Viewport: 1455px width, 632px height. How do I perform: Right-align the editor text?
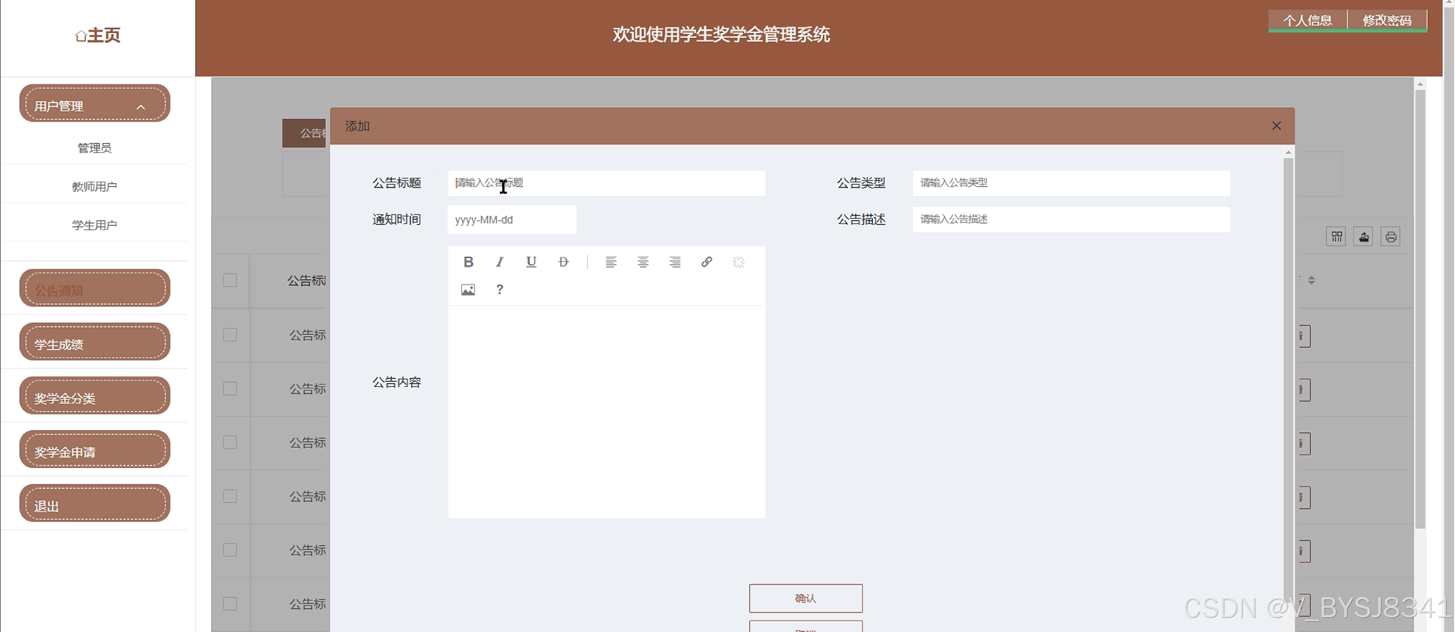coord(675,262)
